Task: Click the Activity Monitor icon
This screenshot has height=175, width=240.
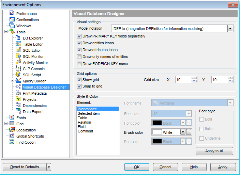Action: point(18,62)
